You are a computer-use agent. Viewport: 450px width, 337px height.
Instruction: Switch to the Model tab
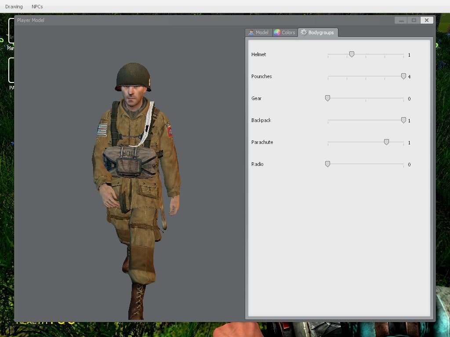pyautogui.click(x=259, y=32)
